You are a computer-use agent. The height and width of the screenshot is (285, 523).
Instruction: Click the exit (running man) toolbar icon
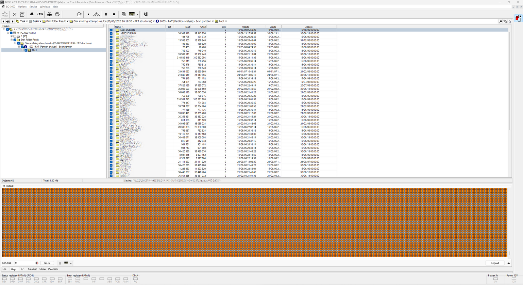point(145,14)
